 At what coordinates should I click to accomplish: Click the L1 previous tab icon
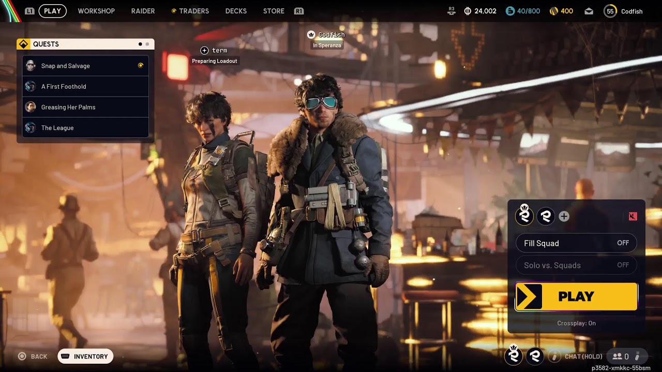(x=29, y=11)
